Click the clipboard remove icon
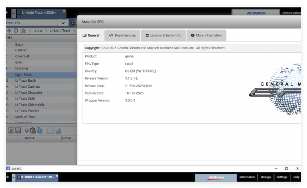 pyautogui.click(x=32, y=131)
